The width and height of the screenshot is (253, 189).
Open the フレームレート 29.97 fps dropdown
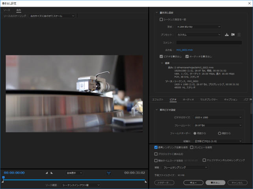218,125
